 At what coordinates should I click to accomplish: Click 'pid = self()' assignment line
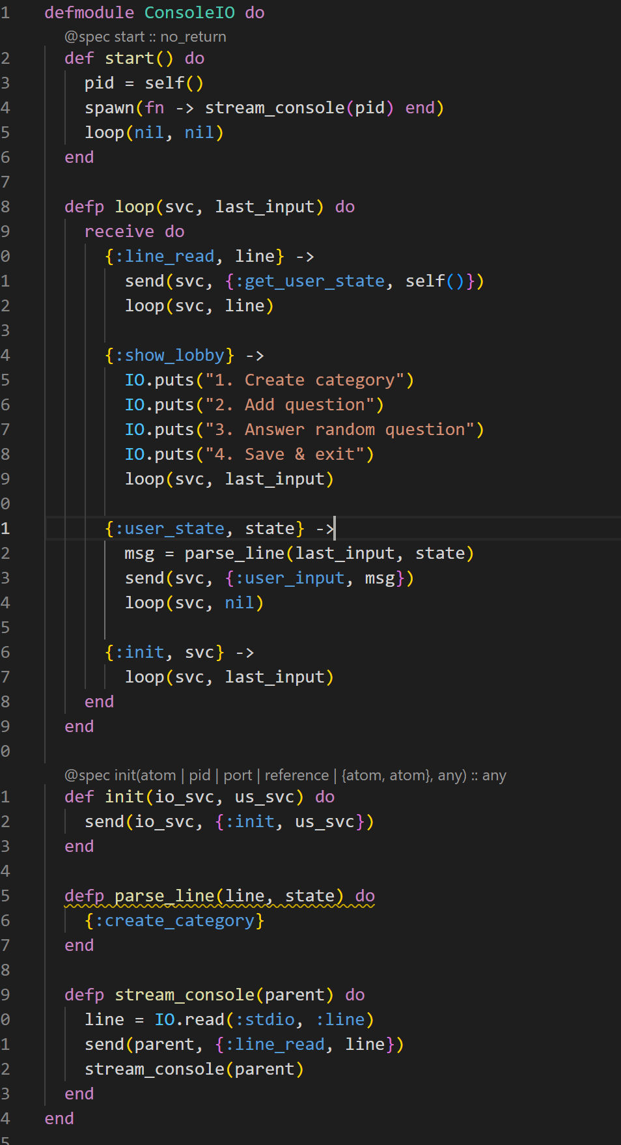(144, 83)
